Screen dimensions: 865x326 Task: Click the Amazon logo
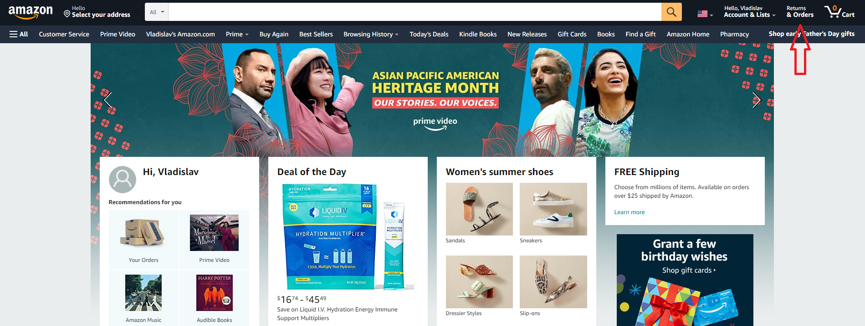(x=31, y=12)
